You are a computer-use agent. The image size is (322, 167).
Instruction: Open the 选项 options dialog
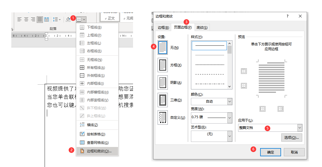(x=291, y=138)
